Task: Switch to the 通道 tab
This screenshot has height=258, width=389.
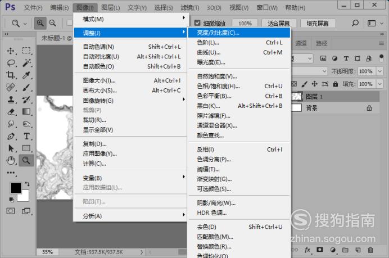Action: tap(301, 43)
